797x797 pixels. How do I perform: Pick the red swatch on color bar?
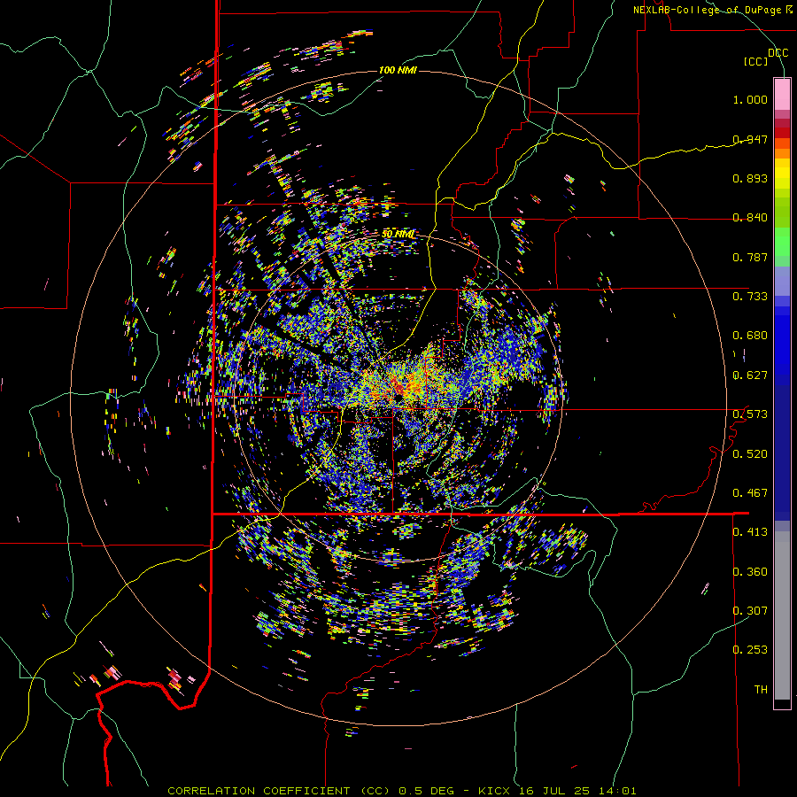click(782, 133)
